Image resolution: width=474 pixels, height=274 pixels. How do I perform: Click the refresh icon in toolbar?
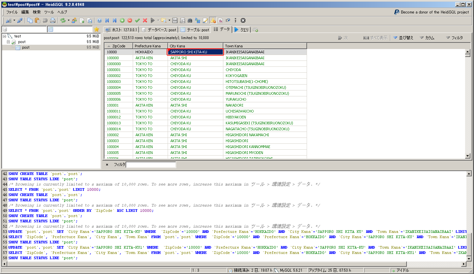tap(63, 20)
